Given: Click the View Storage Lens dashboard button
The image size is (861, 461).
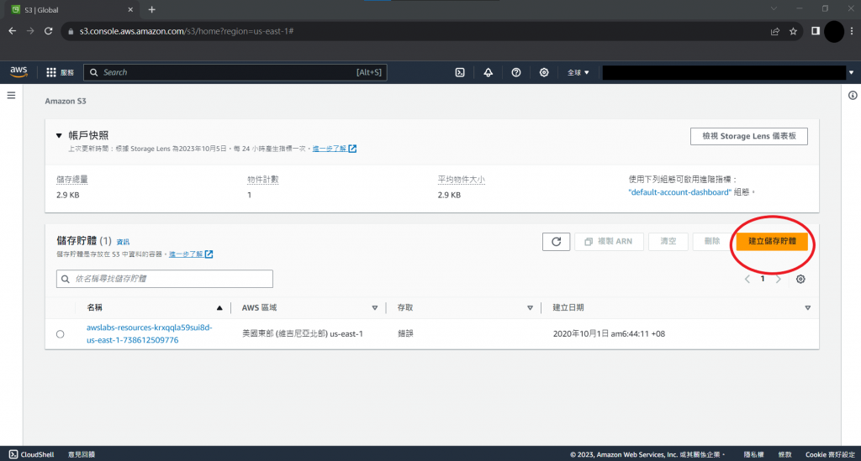Looking at the screenshot, I should point(749,136).
